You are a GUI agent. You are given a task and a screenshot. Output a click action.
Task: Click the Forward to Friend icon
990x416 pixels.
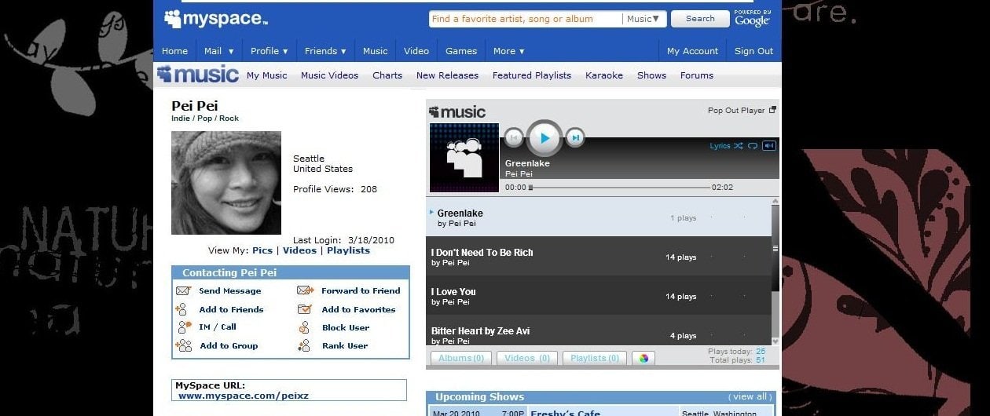[306, 290]
